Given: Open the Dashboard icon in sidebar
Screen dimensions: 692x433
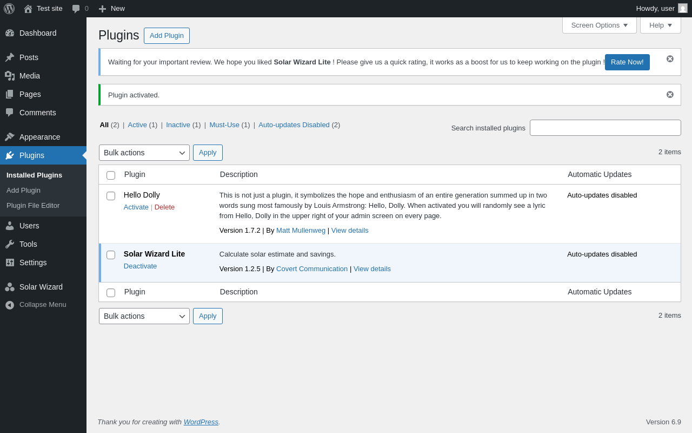Looking at the screenshot, I should pyautogui.click(x=10, y=33).
